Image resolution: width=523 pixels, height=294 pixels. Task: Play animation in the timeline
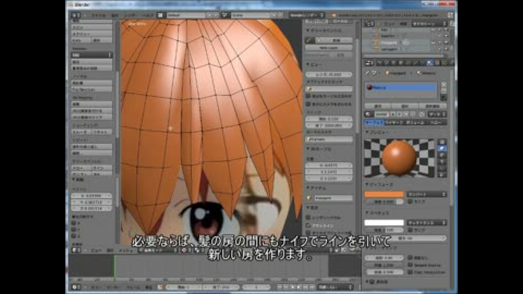pyautogui.click(x=299, y=287)
